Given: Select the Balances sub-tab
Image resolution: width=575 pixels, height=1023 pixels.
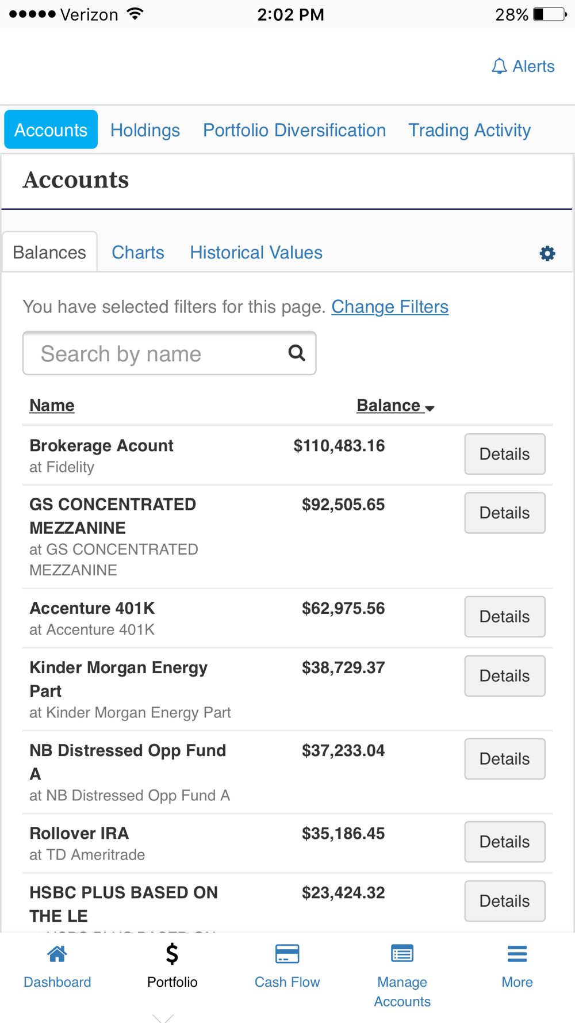Looking at the screenshot, I should [x=49, y=252].
